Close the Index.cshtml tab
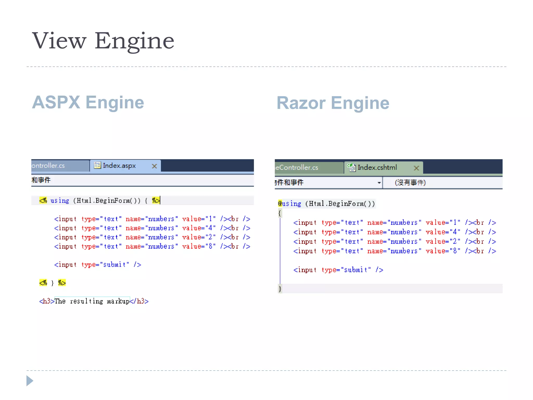 (x=416, y=168)
